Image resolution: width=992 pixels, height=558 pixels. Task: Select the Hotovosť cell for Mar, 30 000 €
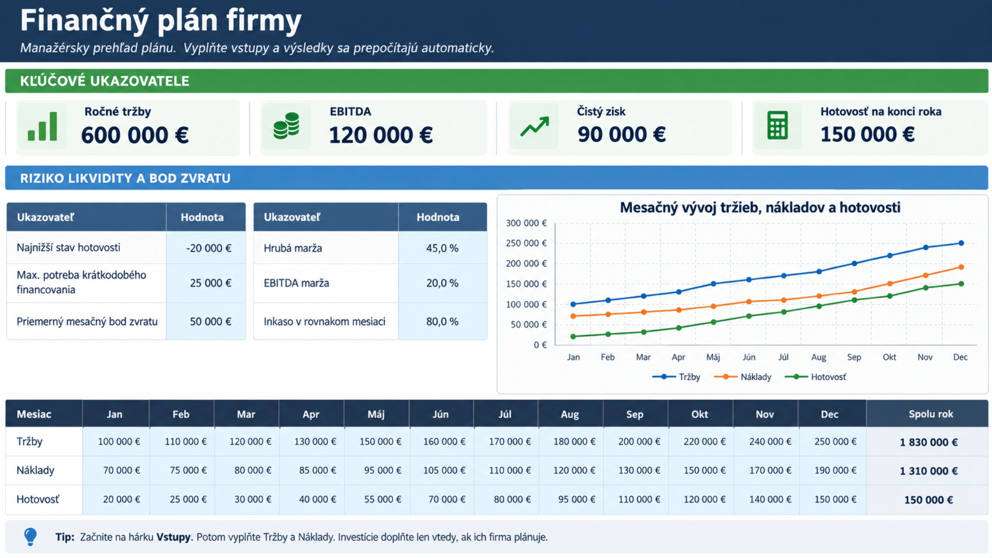click(x=247, y=500)
